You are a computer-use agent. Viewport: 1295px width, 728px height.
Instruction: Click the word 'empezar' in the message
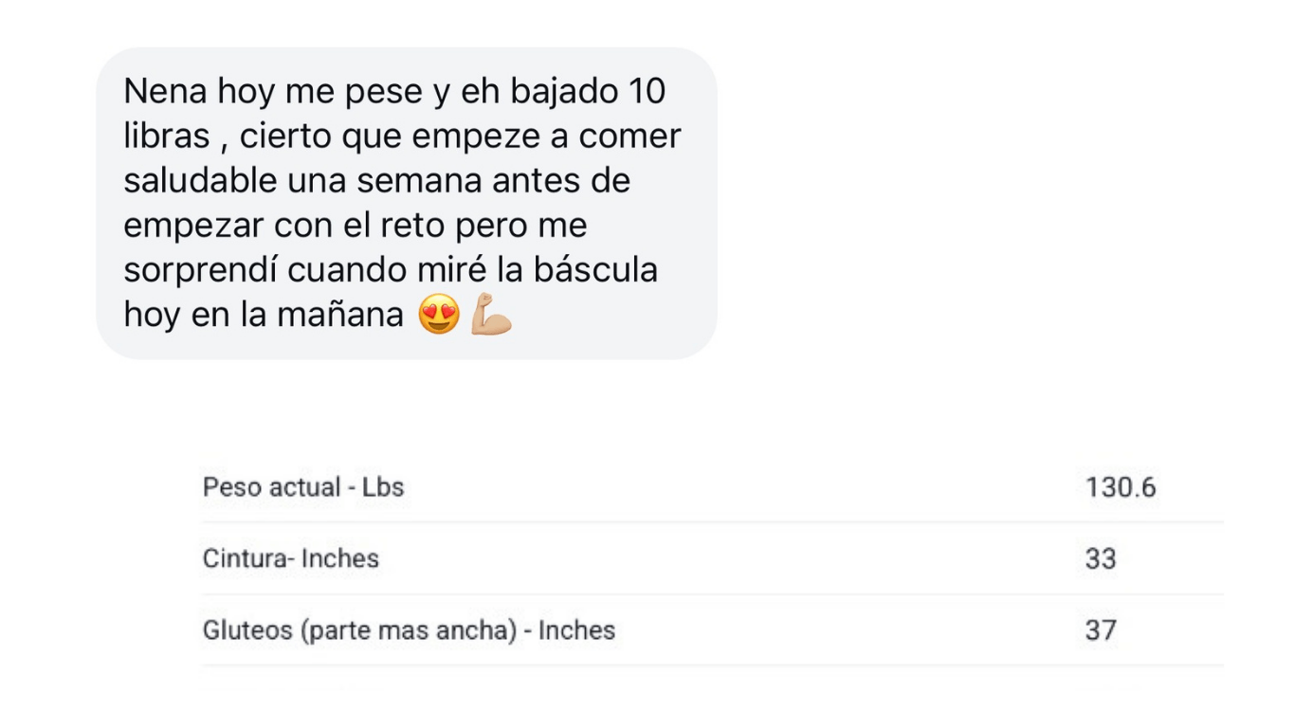(193, 226)
